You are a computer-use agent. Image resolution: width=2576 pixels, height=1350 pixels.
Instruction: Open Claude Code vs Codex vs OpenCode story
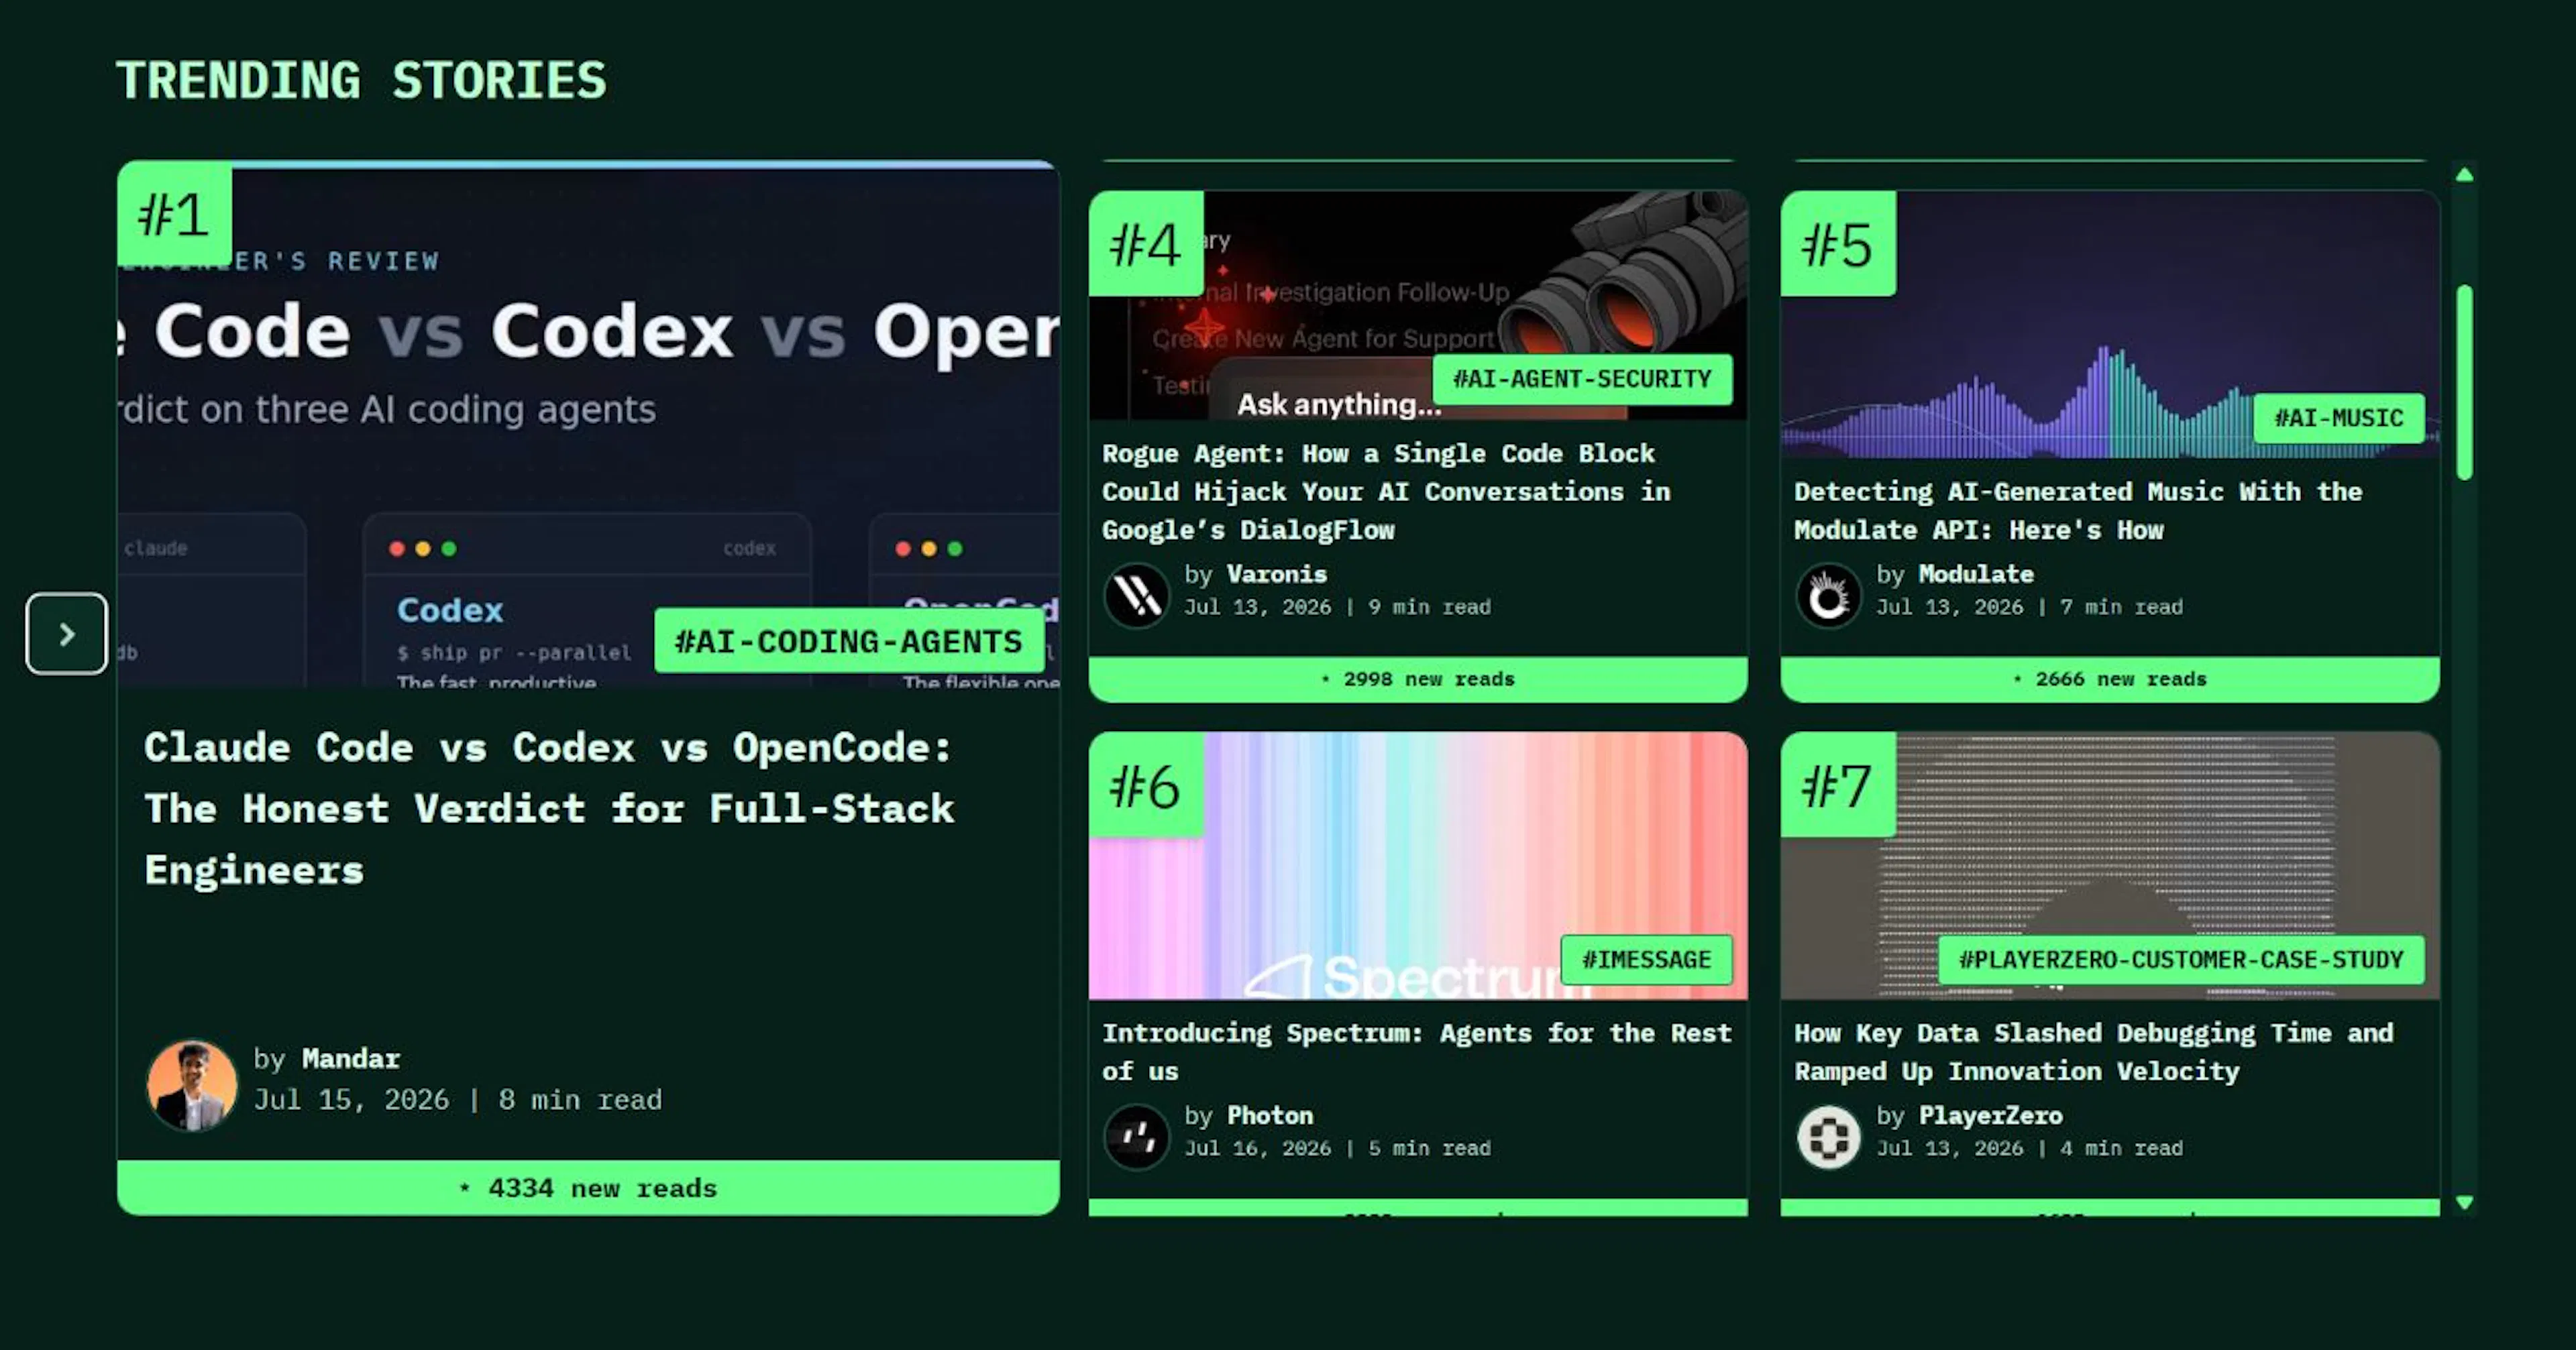[x=550, y=808]
